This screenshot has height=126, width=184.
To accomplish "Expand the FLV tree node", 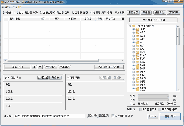I will tap(134, 59).
